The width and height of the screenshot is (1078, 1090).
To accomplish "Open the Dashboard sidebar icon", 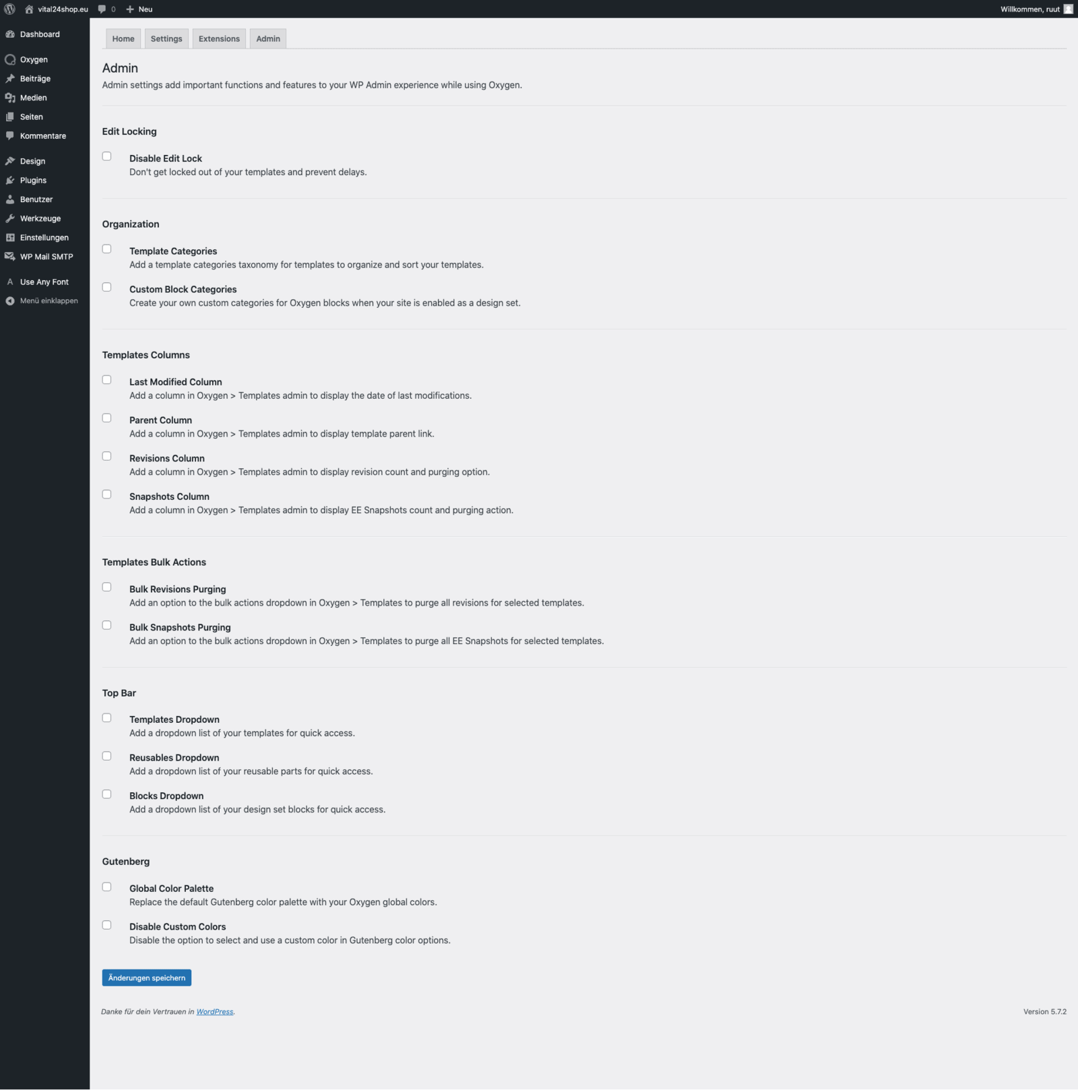I will click(x=10, y=34).
